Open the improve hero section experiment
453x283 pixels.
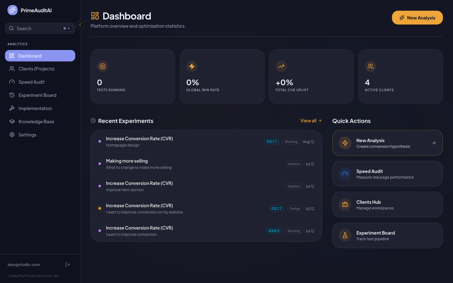pos(206,186)
